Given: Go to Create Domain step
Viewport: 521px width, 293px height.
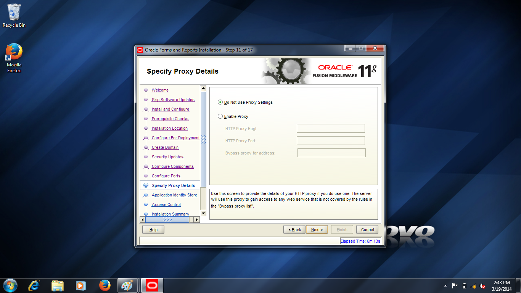Looking at the screenshot, I should coord(165,147).
